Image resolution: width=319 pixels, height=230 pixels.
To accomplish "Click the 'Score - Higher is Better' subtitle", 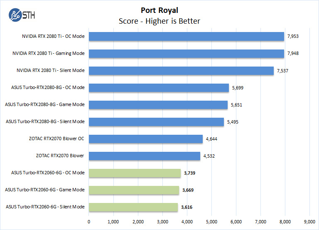I will click(159, 21).
